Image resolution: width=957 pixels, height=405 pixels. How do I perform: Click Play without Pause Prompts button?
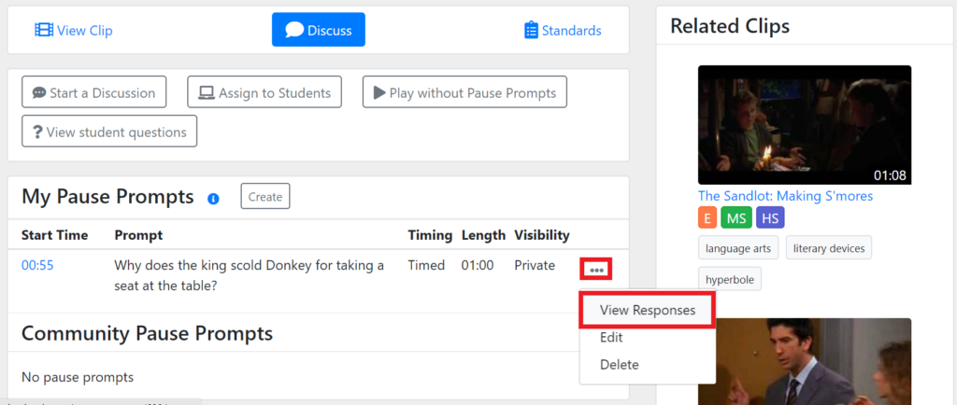click(464, 92)
